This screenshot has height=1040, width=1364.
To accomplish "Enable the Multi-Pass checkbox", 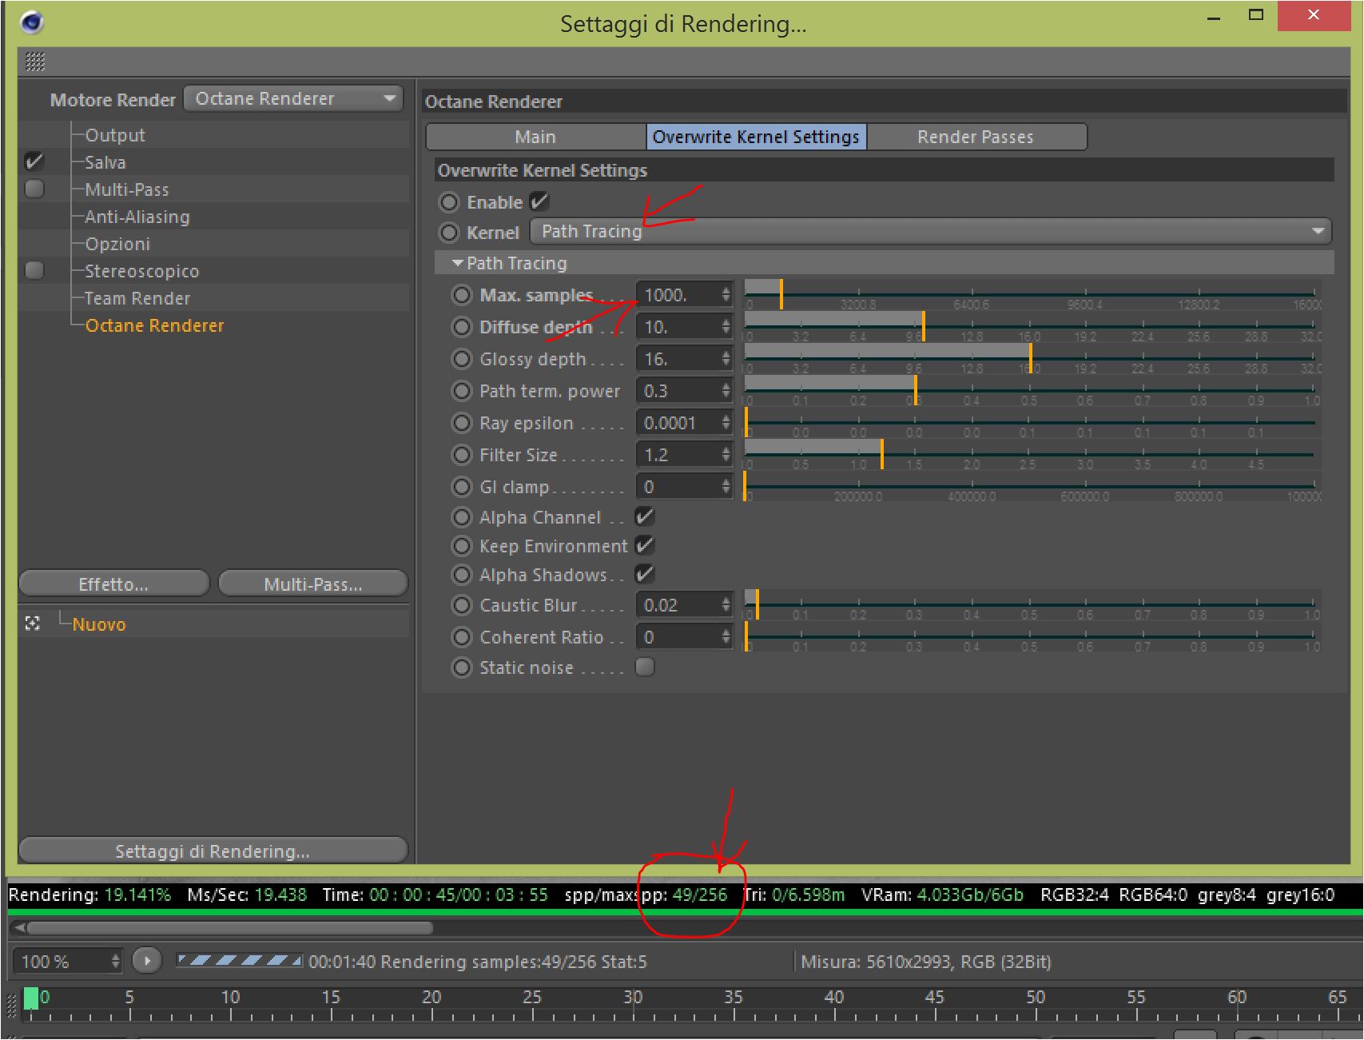I will point(34,189).
